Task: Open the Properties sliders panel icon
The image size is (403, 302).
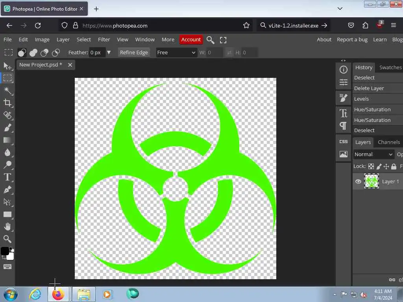Action: point(343,82)
